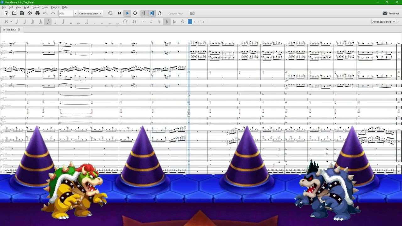Toggle MIDI input
The image size is (402, 226).
click(x=110, y=13)
